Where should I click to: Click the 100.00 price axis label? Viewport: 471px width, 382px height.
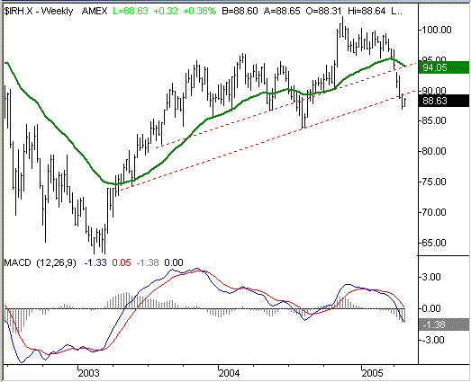[437, 30]
